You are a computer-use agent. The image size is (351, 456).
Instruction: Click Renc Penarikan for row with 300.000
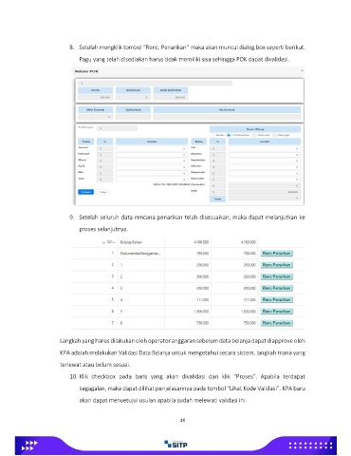pyautogui.click(x=277, y=276)
